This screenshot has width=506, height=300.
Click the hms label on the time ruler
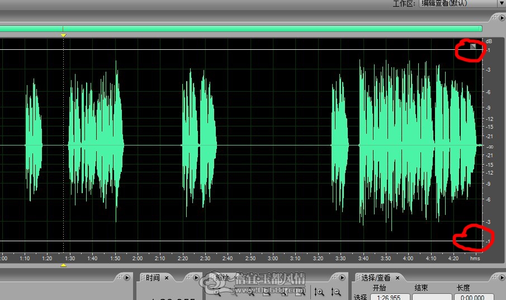pyautogui.click(x=475, y=259)
